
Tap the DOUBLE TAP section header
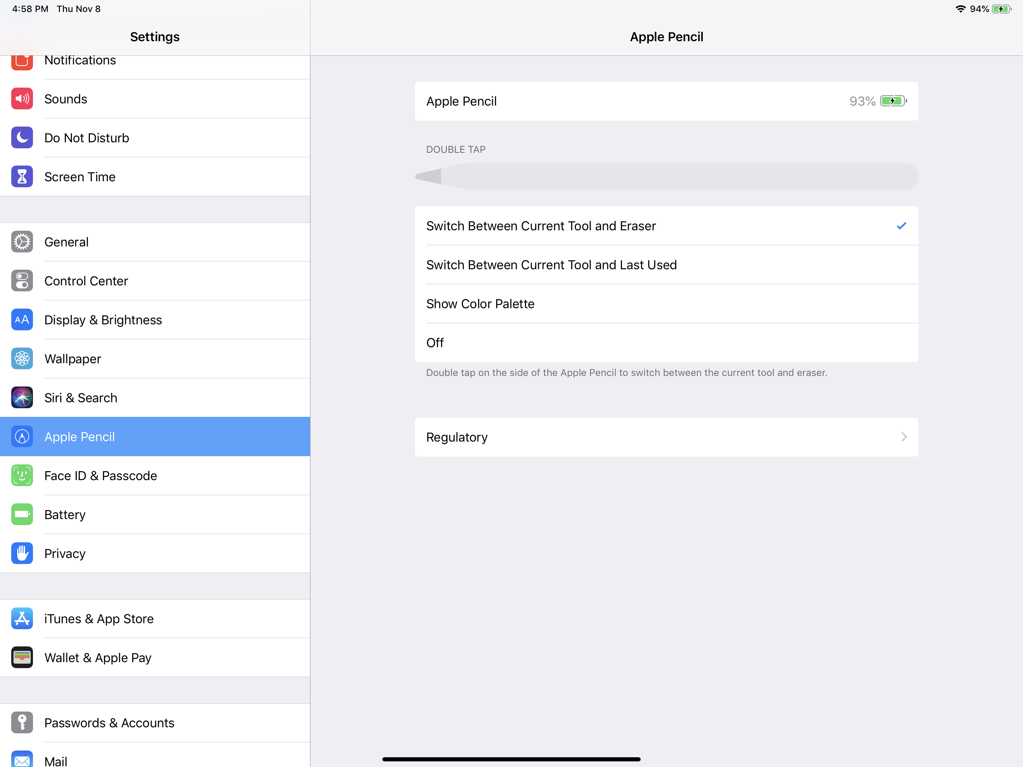456,149
